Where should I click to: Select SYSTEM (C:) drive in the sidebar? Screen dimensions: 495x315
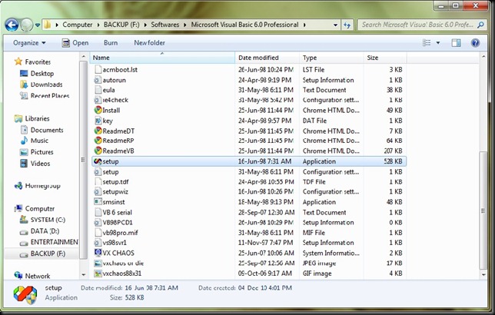(x=42, y=220)
